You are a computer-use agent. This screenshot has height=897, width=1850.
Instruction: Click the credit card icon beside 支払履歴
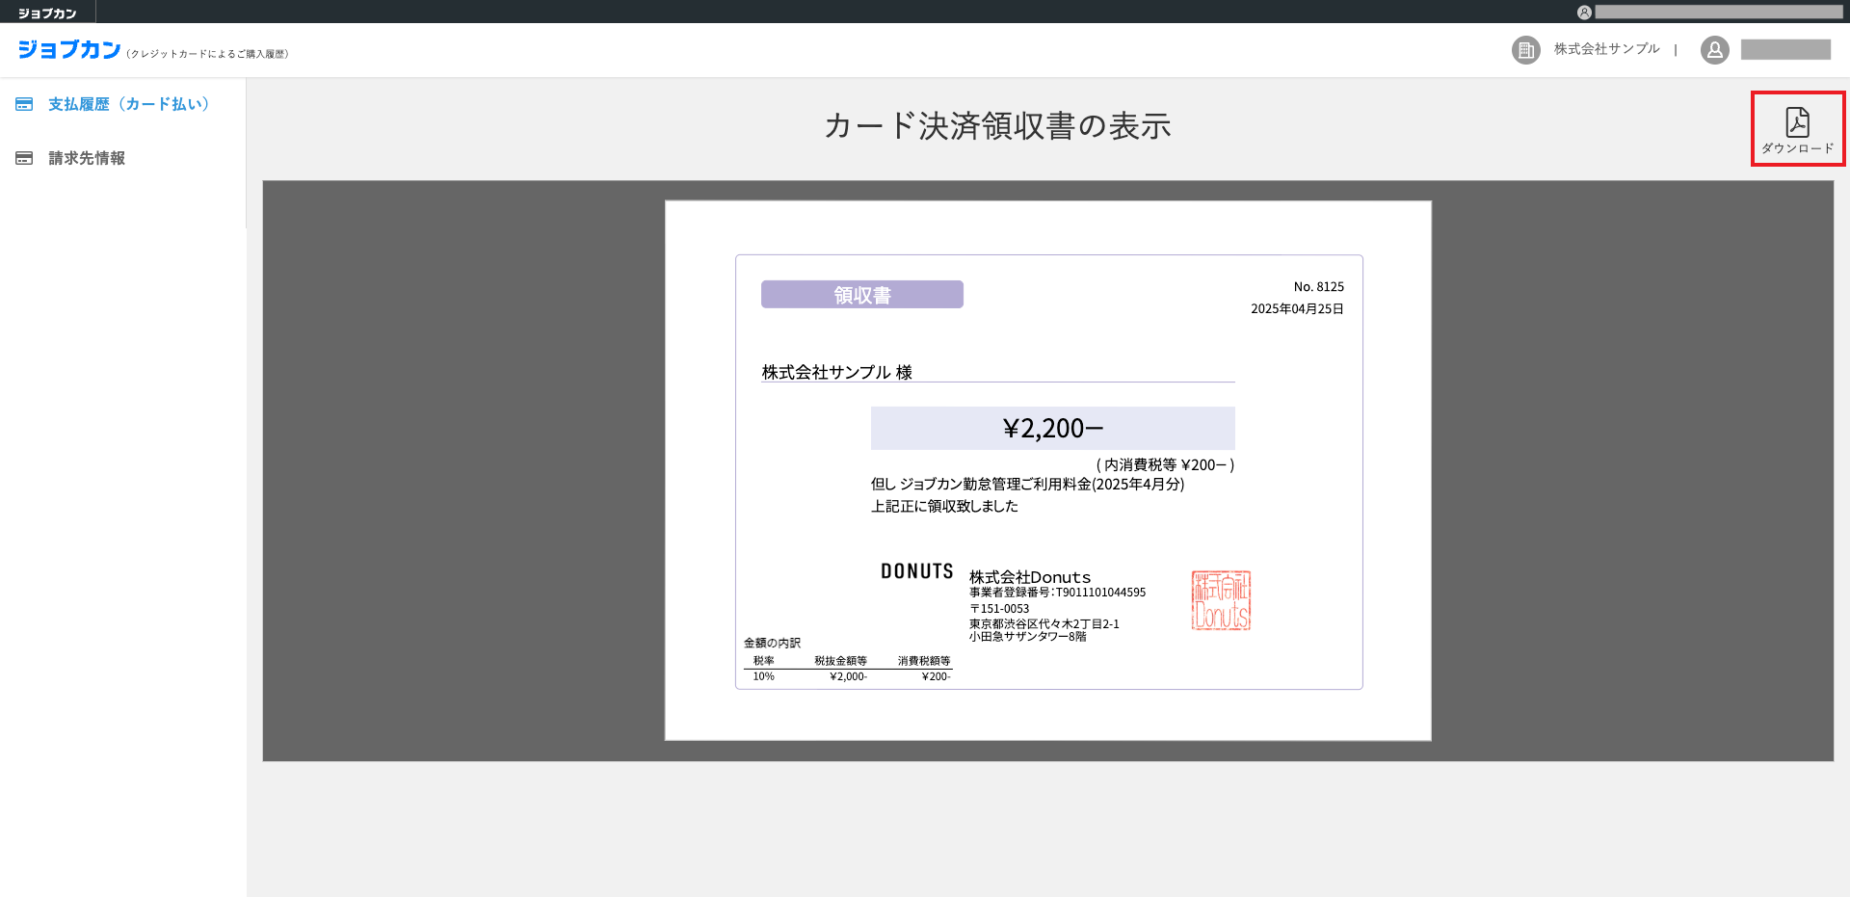tap(24, 104)
